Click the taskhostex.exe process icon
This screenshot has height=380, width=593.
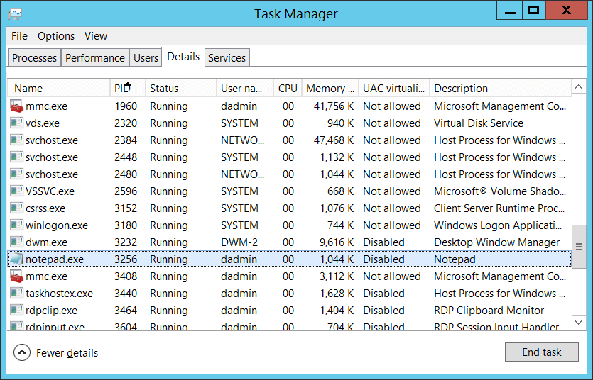[16, 294]
